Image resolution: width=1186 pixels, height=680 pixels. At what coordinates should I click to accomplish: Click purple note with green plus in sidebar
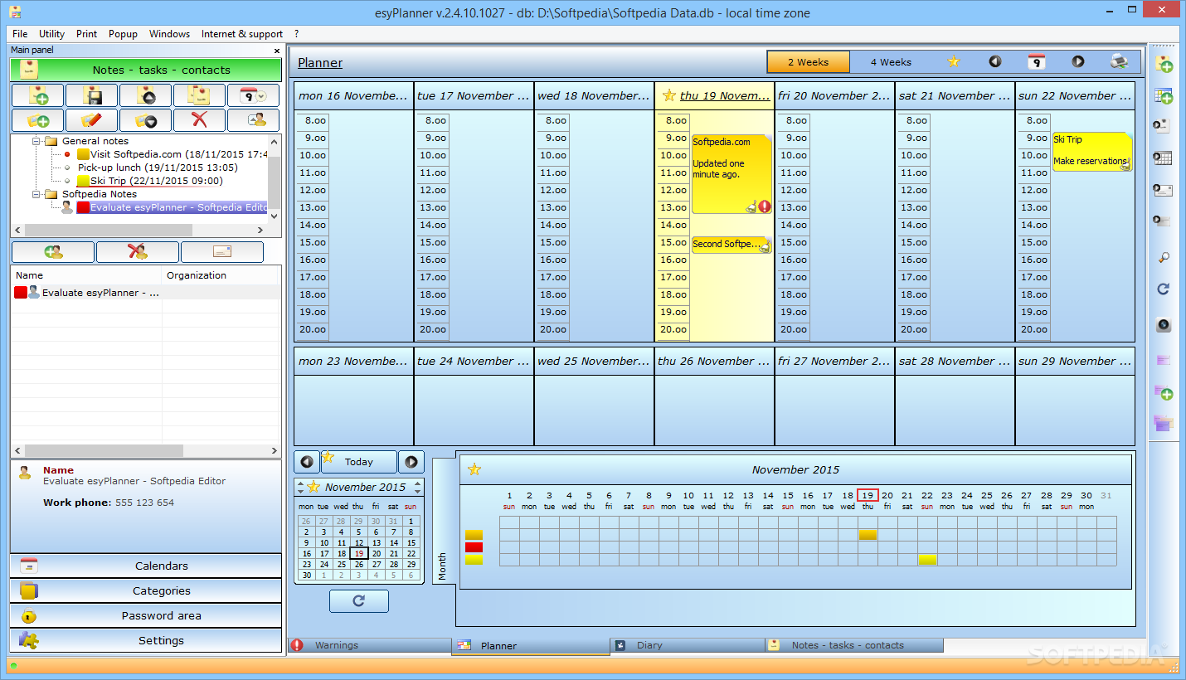(1163, 391)
